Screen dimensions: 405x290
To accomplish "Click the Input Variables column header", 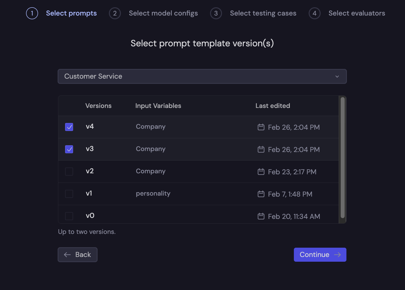I will click(158, 106).
